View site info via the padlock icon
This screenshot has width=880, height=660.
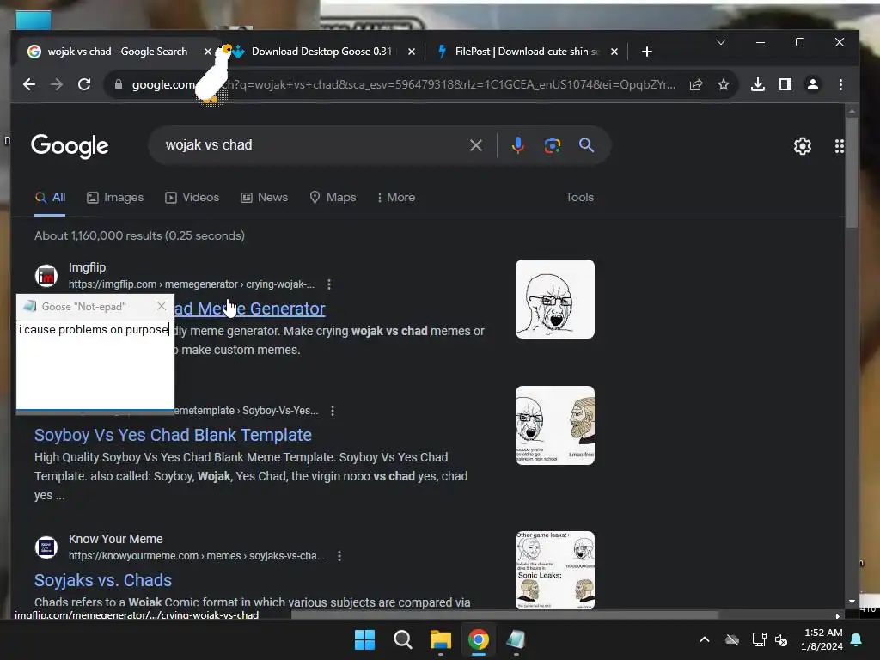click(x=119, y=84)
